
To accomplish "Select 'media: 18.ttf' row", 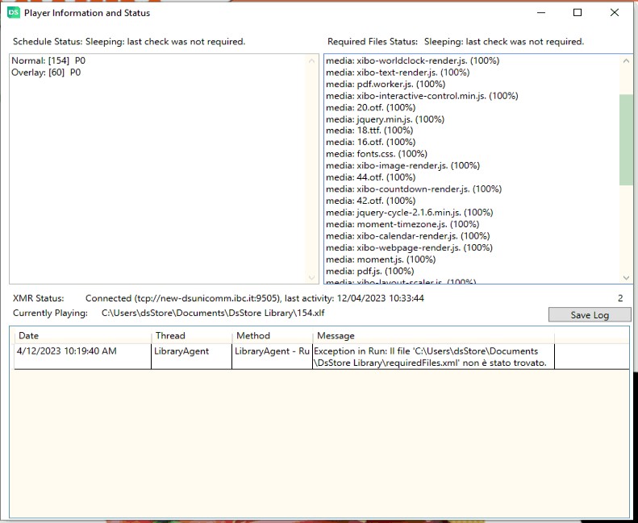I will [369, 131].
